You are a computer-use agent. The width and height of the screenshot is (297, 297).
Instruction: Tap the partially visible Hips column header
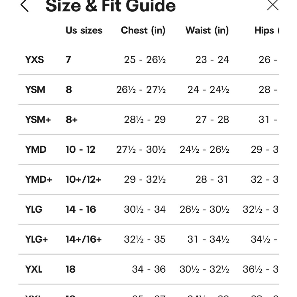[x=266, y=30]
